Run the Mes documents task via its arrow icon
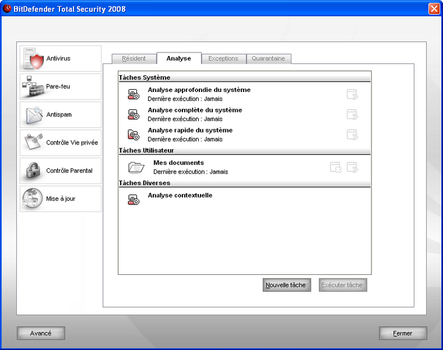Viewport: 443px width, 350px height. [352, 167]
